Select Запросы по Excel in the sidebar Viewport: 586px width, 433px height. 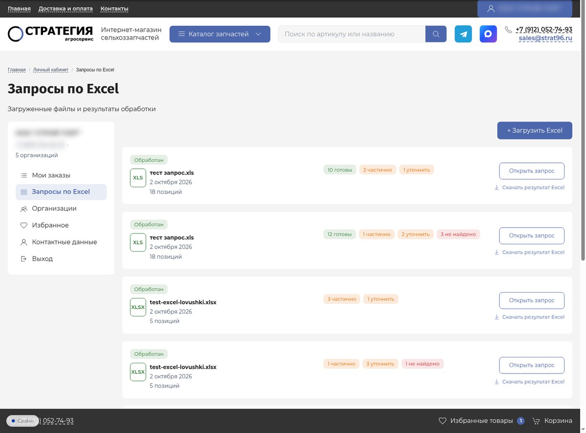point(61,192)
